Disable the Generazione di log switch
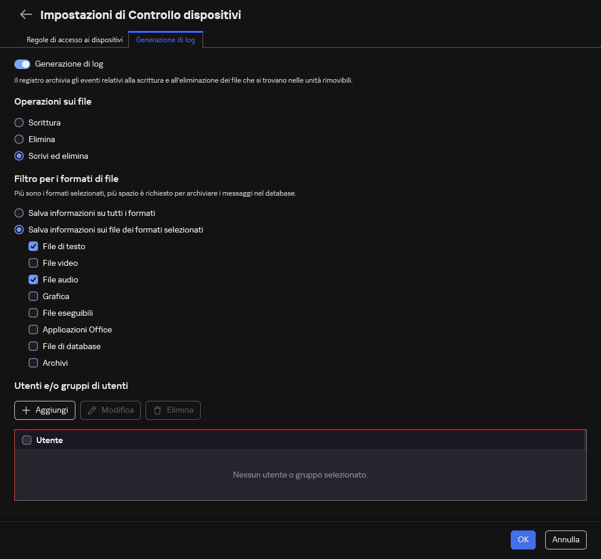 [x=22, y=64]
